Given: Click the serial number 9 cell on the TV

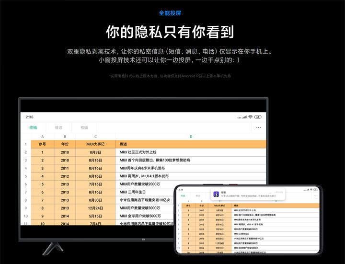Looking at the screenshot, I should point(43,216).
